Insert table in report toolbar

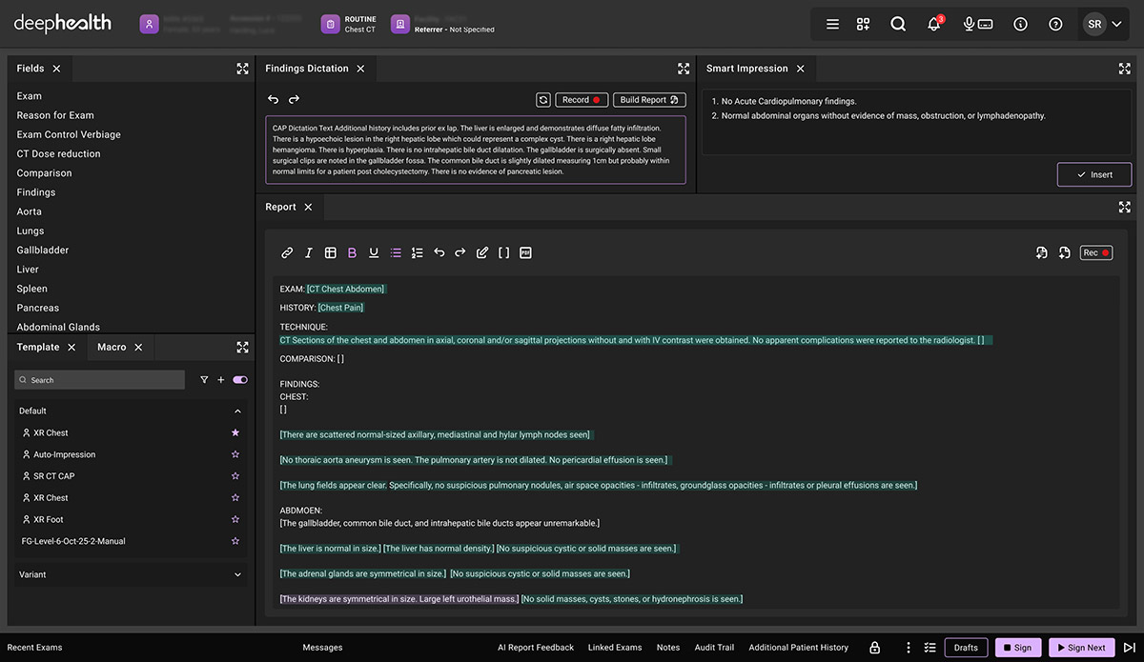[331, 252]
